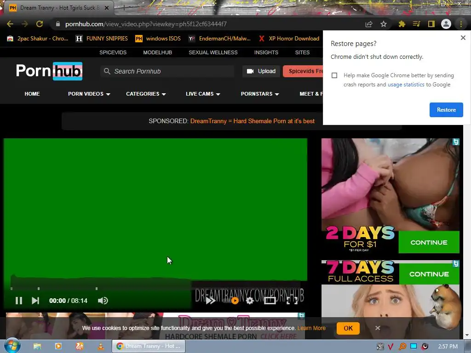Screen dimensions: 471x353
Task: Open the EndermanCH/Malw... bookmark
Action: click(219, 39)
